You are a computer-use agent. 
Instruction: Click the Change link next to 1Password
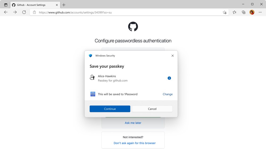(168, 94)
